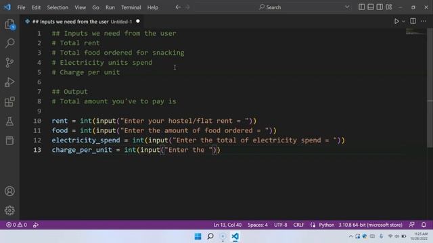This screenshot has width=433, height=243.
Task: Open the View menu
Action: coord(81,7)
